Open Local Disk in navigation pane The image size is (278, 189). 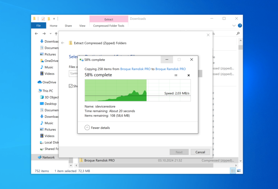point(49,142)
